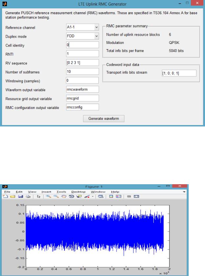The image size is (205, 276).
Task: Open the Insert menu in Figure 1
Action: coord(46,192)
